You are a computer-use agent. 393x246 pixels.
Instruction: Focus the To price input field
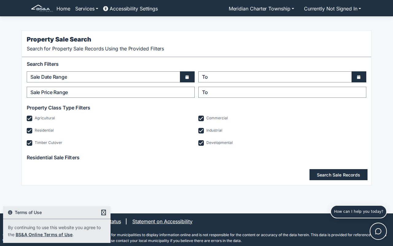(x=282, y=92)
